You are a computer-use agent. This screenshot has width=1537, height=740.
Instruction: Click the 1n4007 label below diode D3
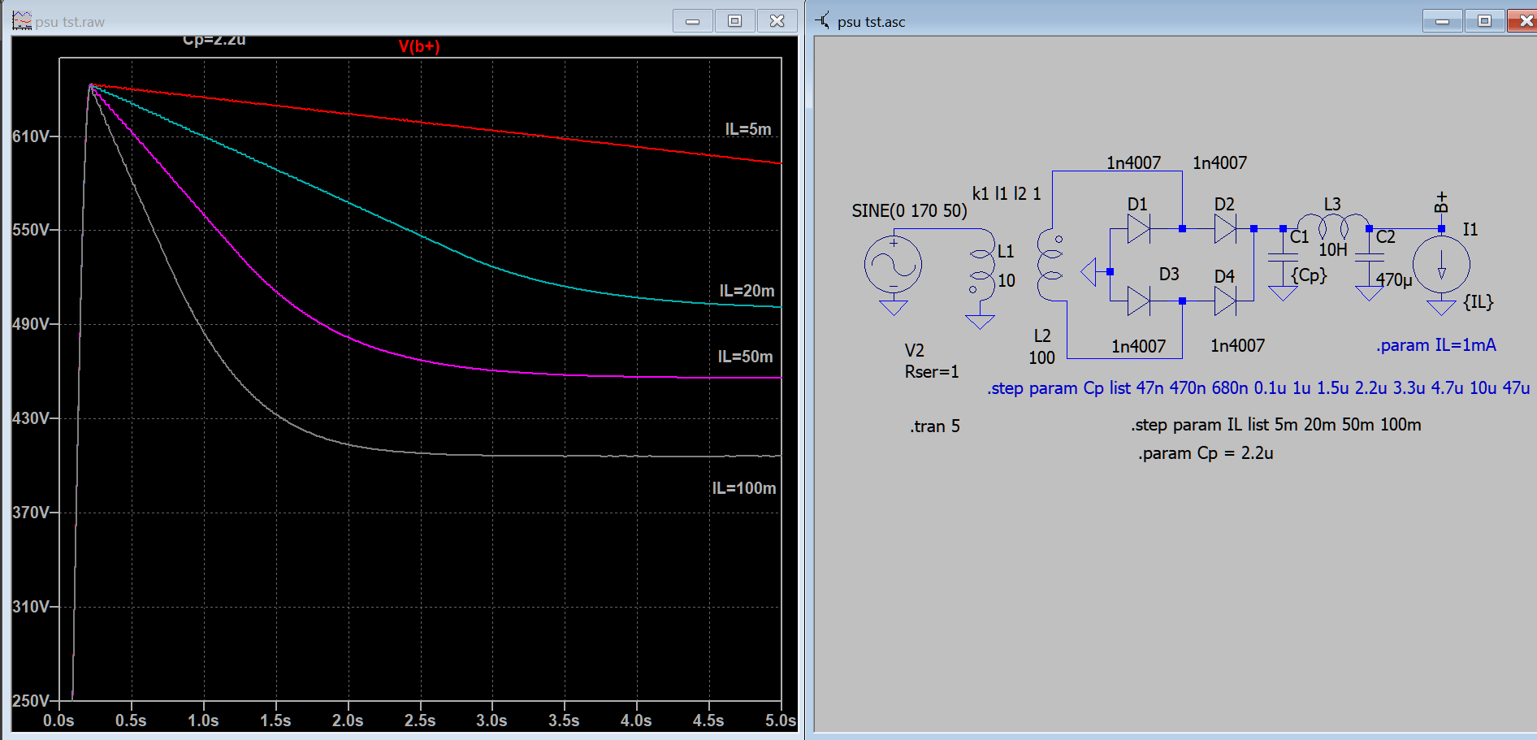(x=1139, y=347)
